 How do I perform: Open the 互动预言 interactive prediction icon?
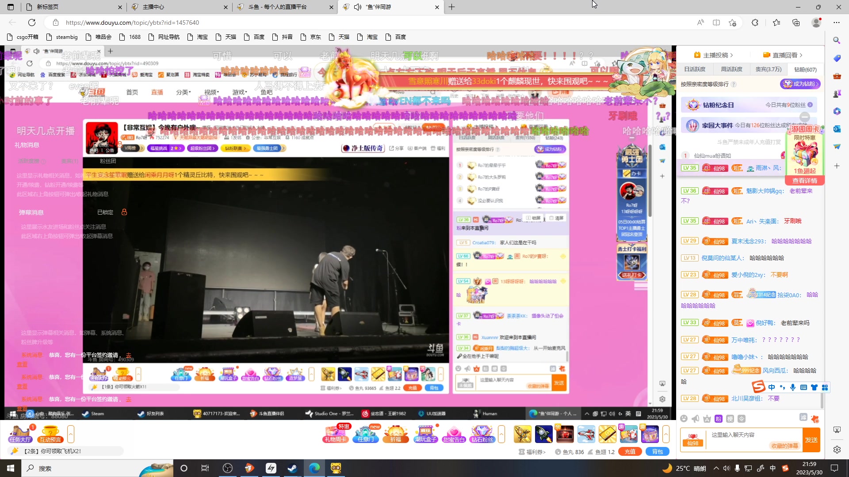tap(50, 434)
